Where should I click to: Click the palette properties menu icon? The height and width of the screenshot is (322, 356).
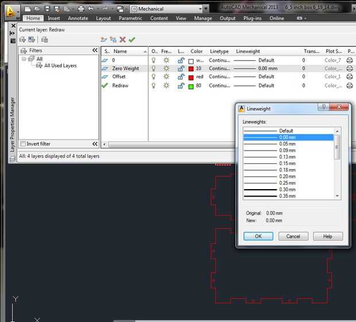[x=13, y=41]
